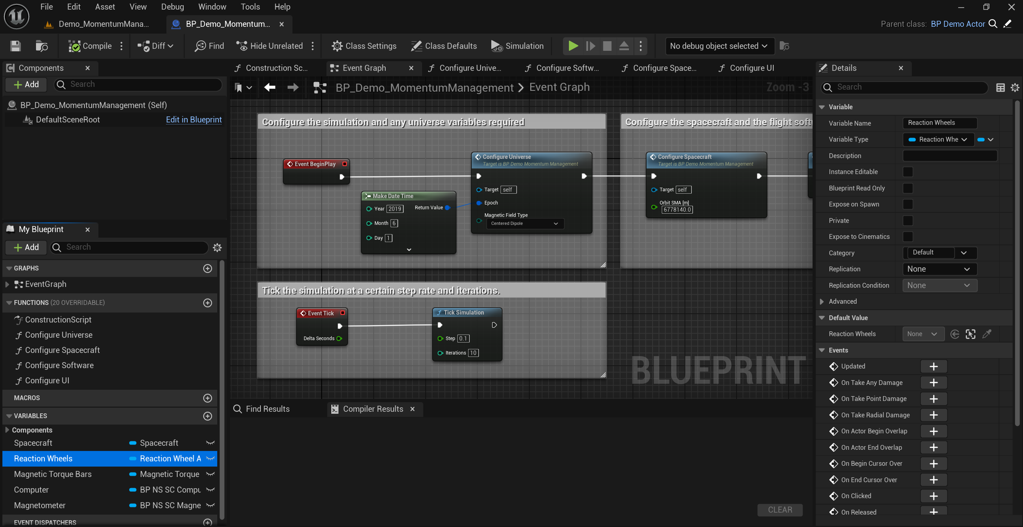Clear the compiler results
The height and width of the screenshot is (527, 1023).
click(780, 510)
